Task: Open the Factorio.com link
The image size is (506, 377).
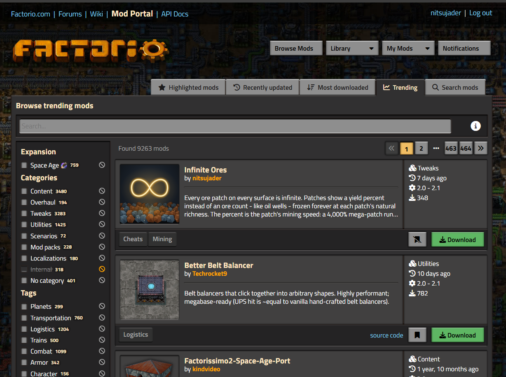Action: coord(30,14)
